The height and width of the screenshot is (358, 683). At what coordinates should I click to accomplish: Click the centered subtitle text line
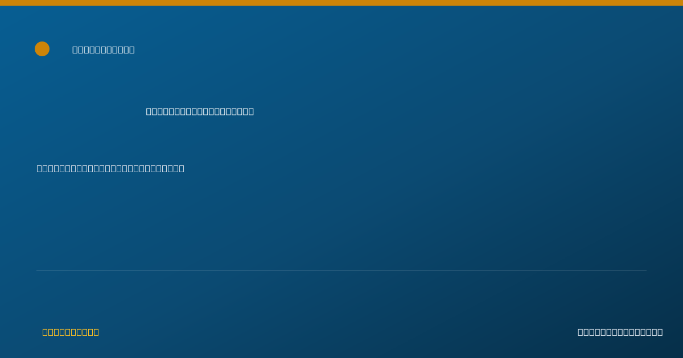coord(200,111)
